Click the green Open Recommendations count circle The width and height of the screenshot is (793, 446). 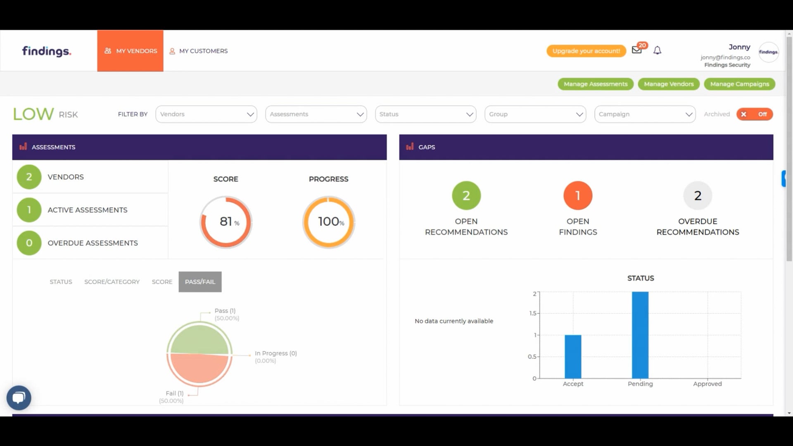pyautogui.click(x=466, y=195)
